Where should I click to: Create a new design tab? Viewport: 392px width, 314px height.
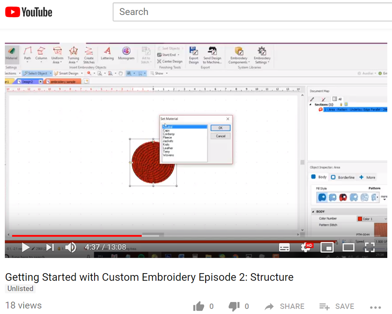pos(86,81)
